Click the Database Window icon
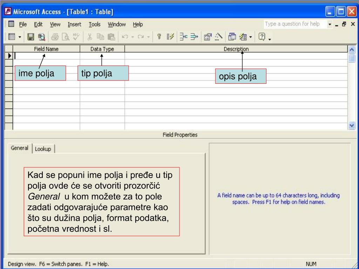This screenshot has height=269, width=359. pyautogui.click(x=232, y=36)
